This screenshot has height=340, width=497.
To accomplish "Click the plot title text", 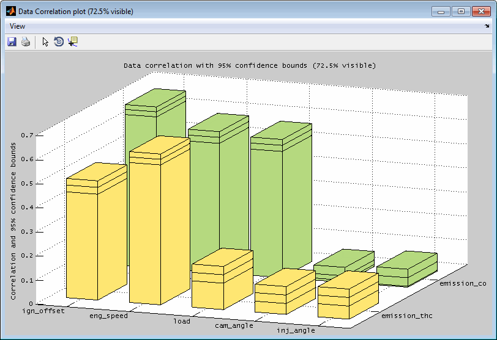I will [250, 65].
